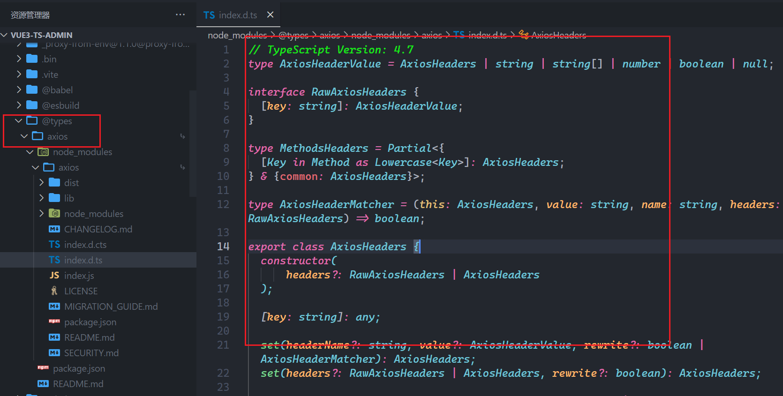Click the .bin folder icon
Viewport: 783px width, 396px height.
point(32,59)
